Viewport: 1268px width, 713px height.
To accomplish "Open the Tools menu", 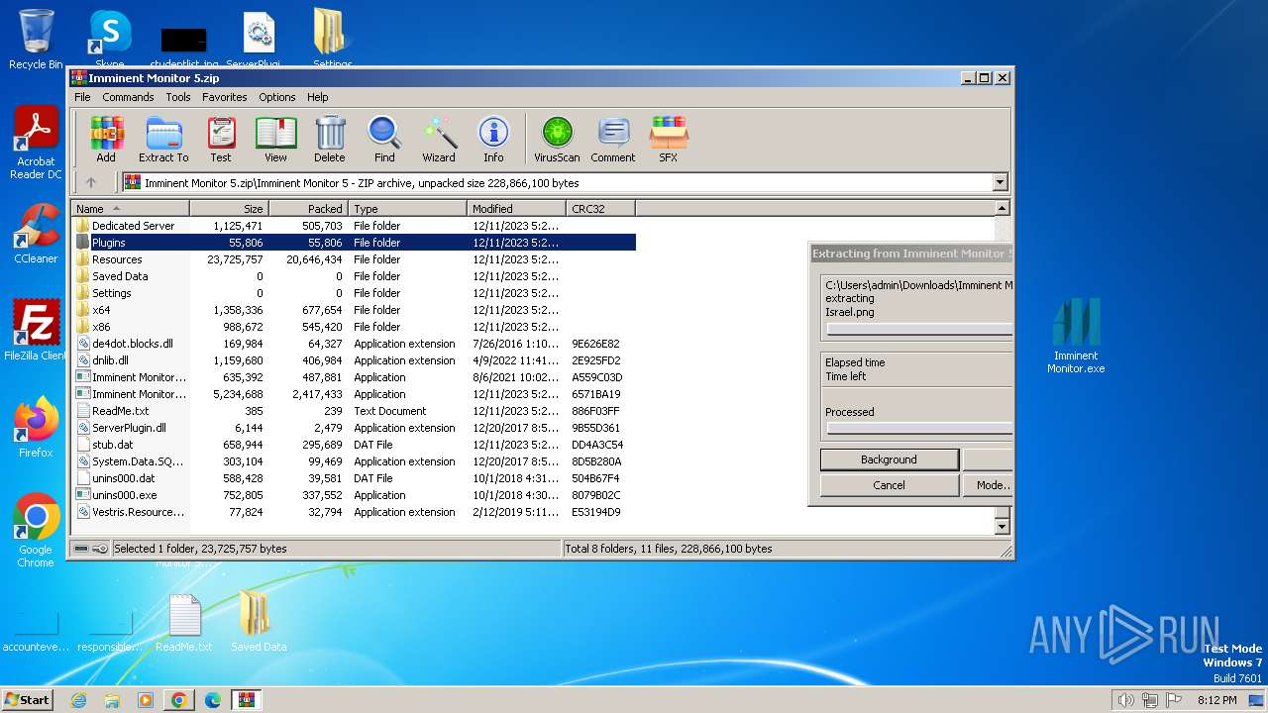I will (x=178, y=97).
